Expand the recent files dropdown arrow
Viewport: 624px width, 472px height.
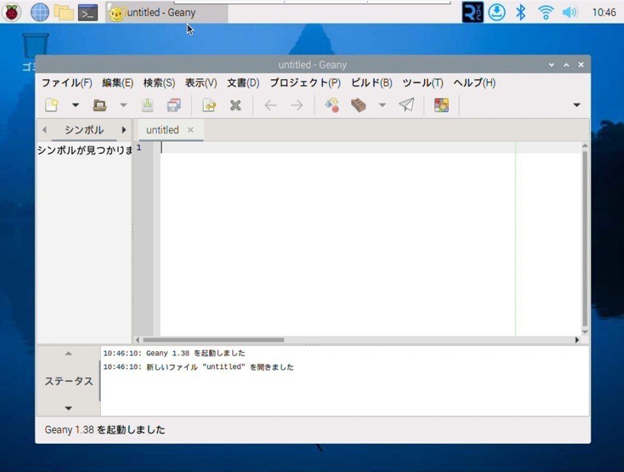point(123,106)
